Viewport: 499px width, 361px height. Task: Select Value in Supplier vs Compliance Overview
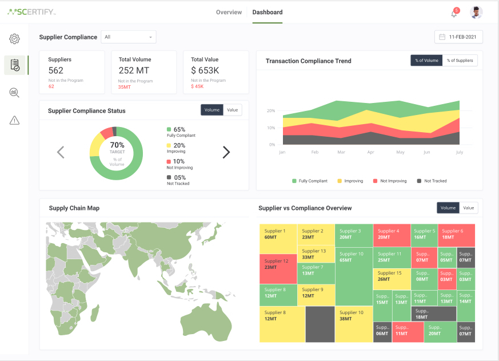[469, 208]
